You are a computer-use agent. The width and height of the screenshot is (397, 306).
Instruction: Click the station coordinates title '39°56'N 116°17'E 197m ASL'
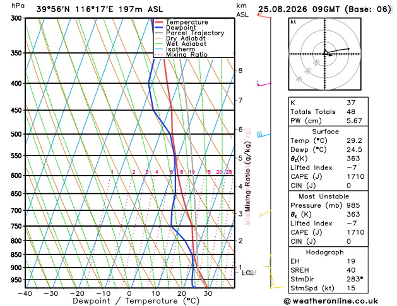click(100, 9)
